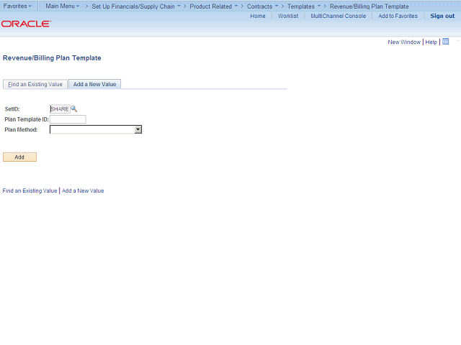Click bottom Find an Existing Value link
Screen dimensions: 461x345
click(30, 190)
